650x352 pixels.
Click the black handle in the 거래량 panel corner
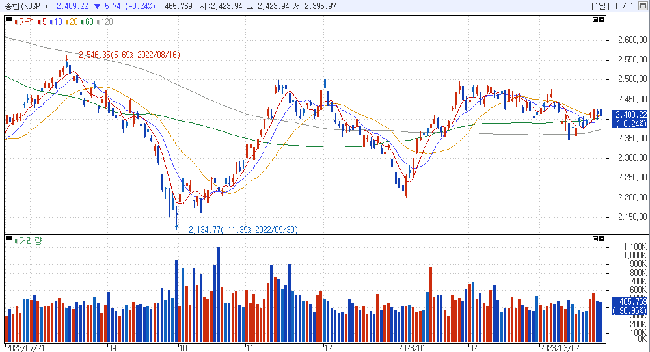pos(9,238)
